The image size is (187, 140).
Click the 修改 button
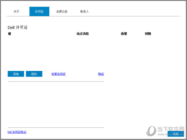[x=34, y=74]
